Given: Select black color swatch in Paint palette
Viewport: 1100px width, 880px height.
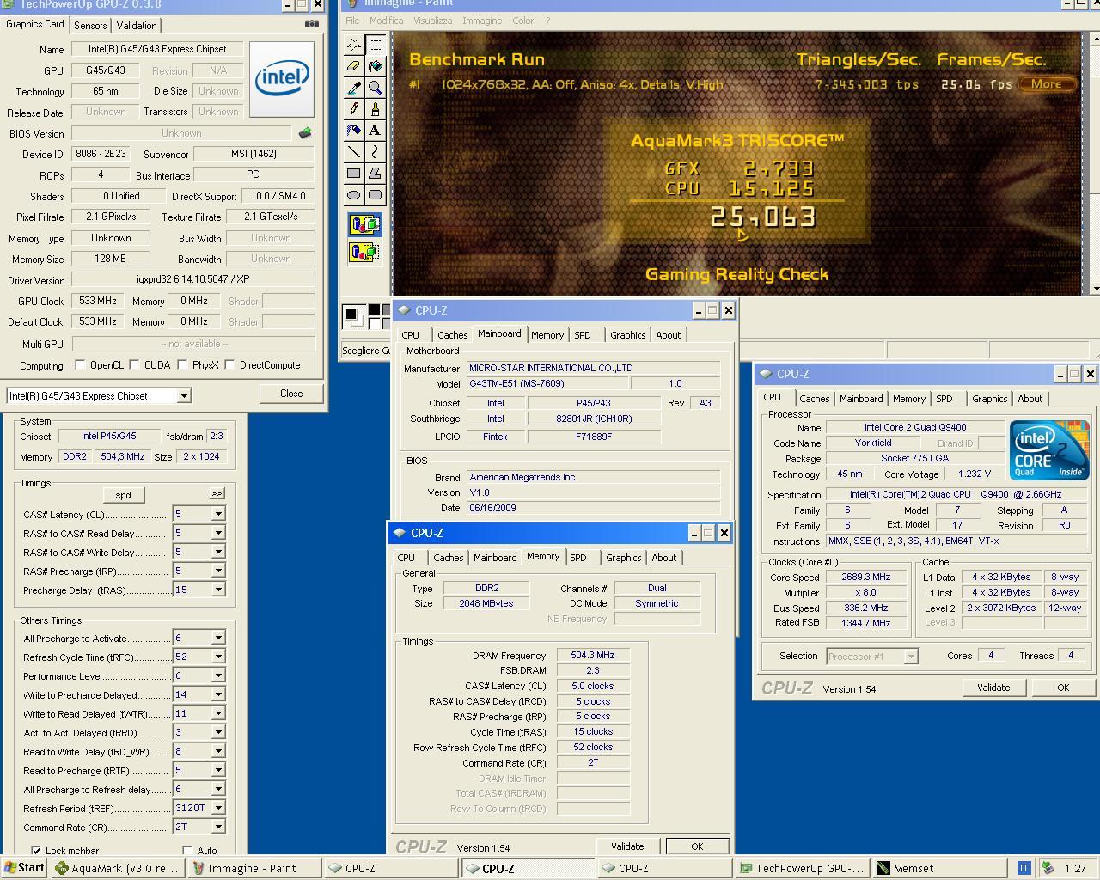Looking at the screenshot, I should pyautogui.click(x=374, y=310).
